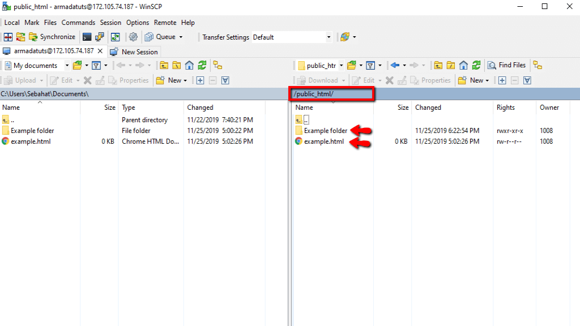Click the remote path /public_html/
The width and height of the screenshot is (580, 326).
pos(313,94)
